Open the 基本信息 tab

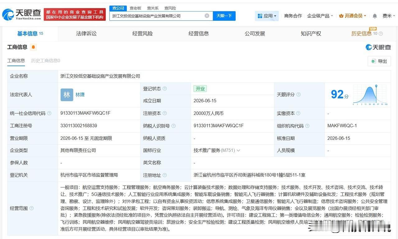click(x=30, y=34)
